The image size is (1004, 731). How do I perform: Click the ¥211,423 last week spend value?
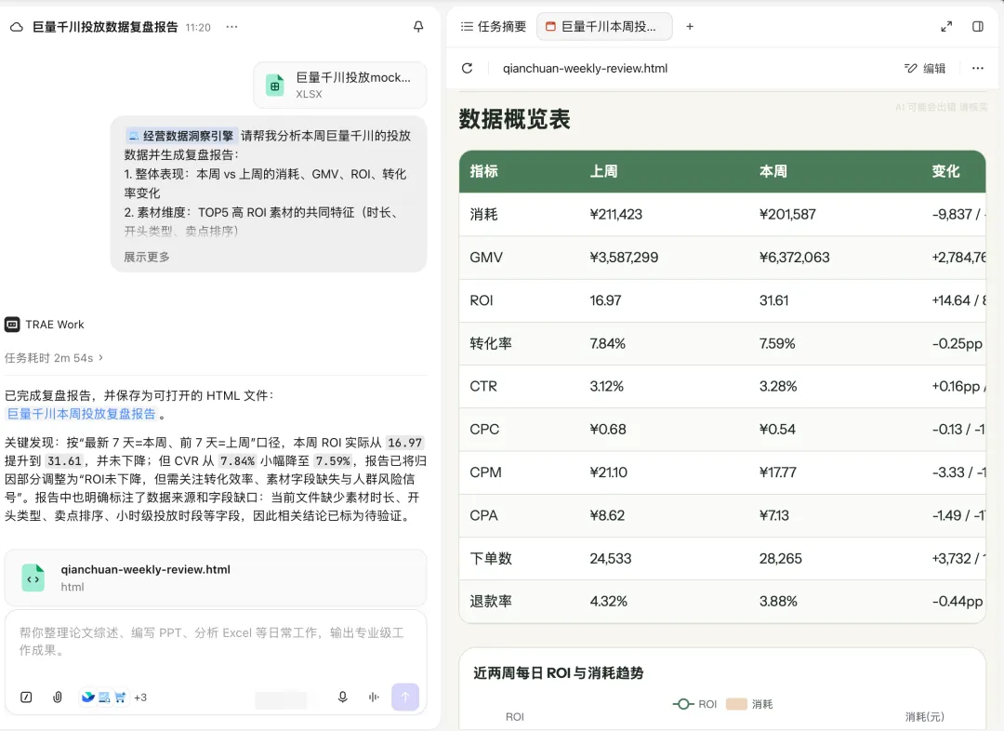[x=615, y=214]
